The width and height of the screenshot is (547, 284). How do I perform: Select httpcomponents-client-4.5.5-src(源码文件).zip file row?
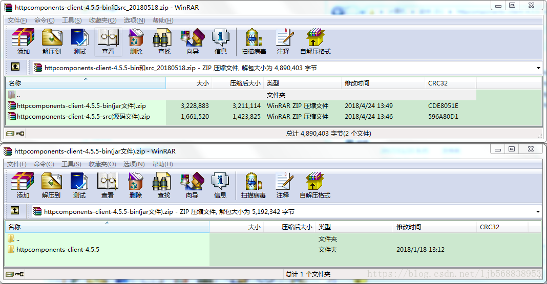(x=241, y=116)
